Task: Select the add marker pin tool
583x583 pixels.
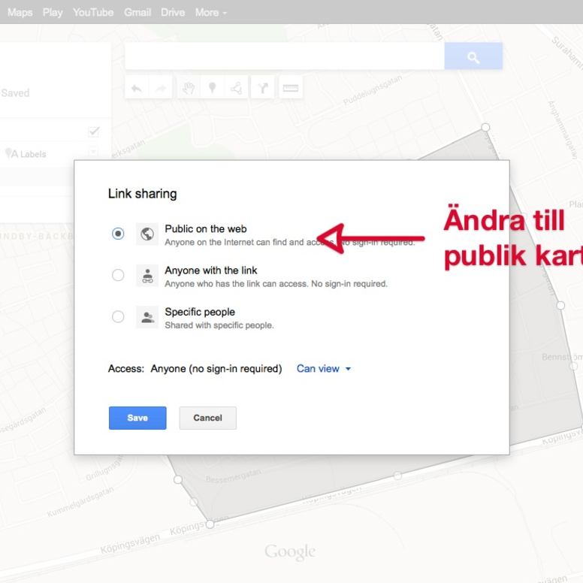Action: click(x=213, y=89)
